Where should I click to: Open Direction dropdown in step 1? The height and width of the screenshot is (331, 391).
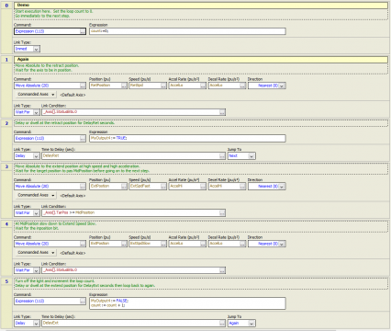tap(267, 86)
